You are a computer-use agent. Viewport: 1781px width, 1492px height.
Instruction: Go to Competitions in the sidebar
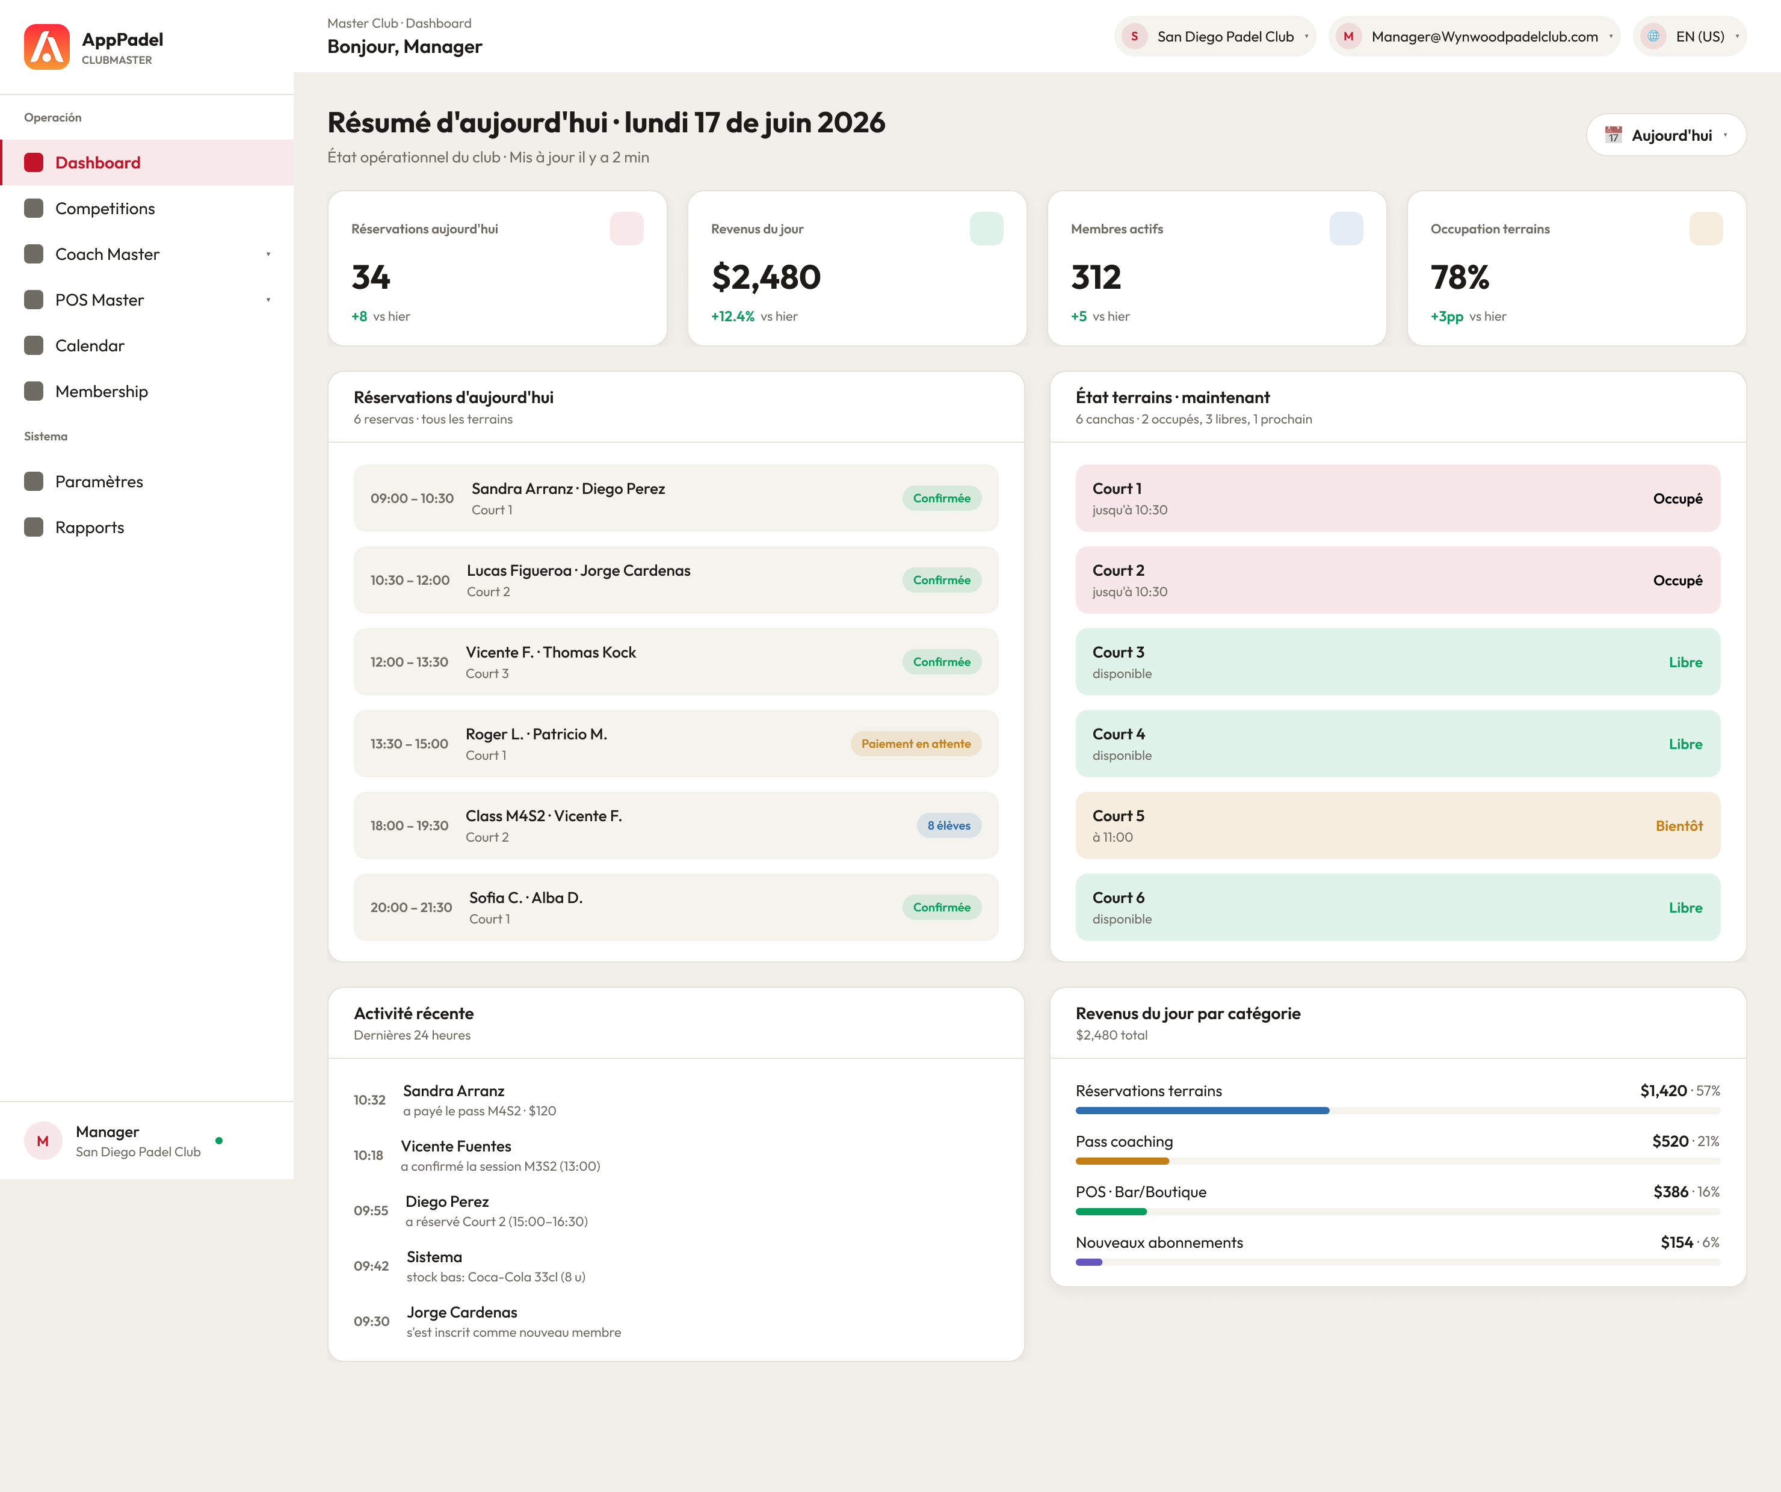tap(147, 209)
